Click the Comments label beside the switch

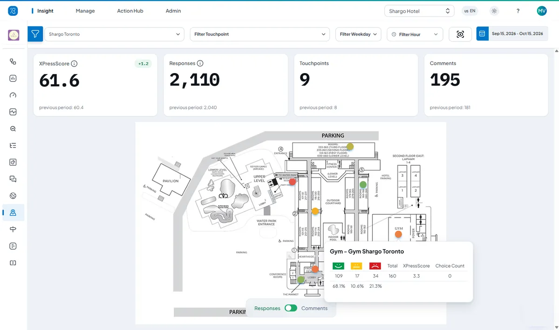[x=314, y=308]
